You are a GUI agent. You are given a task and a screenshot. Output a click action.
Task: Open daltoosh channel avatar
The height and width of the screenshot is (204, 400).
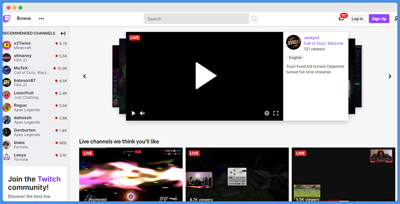[7, 120]
